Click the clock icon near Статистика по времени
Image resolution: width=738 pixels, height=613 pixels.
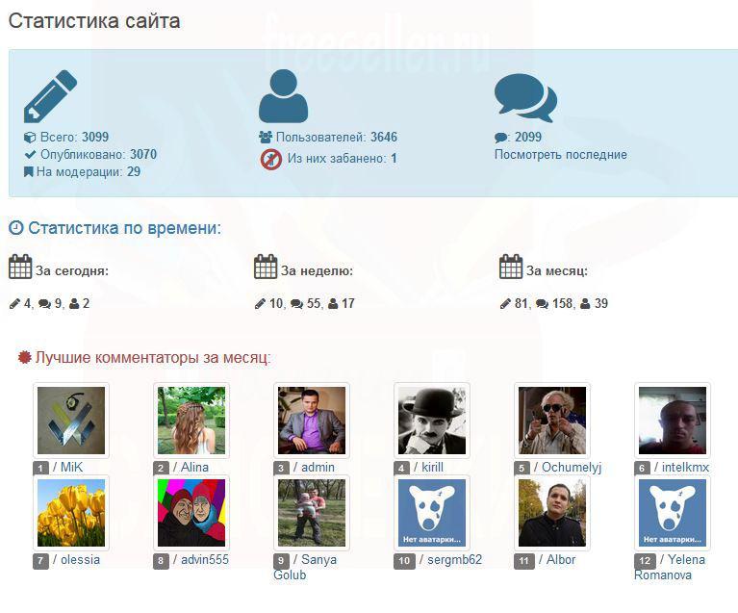16,228
